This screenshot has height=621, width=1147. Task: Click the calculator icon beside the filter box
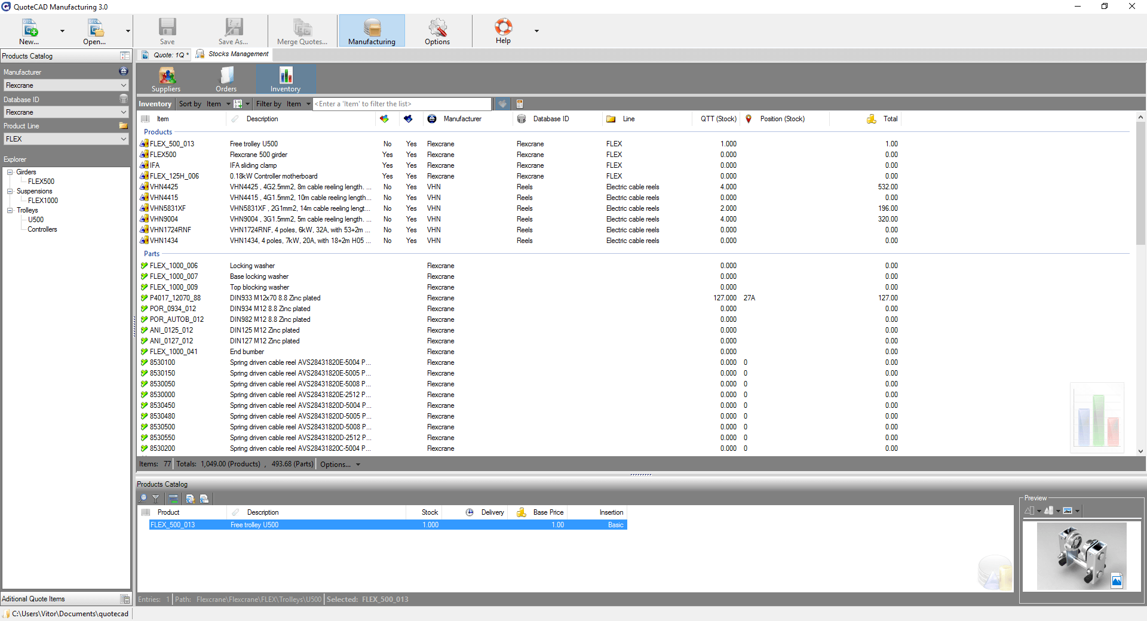[520, 104]
